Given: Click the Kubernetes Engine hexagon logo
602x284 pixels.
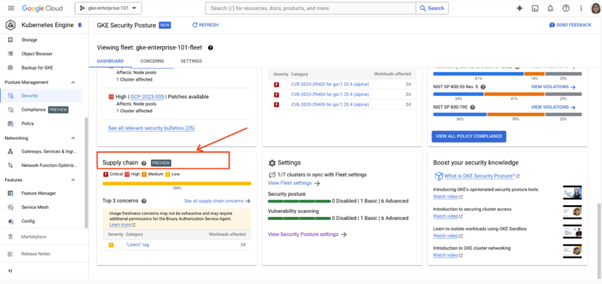Looking at the screenshot, I should click(11, 25).
